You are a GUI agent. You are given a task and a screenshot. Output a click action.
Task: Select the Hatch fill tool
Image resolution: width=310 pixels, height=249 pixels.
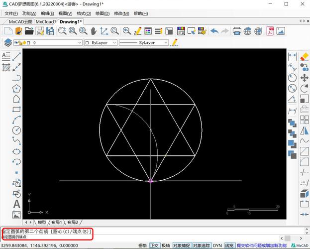[x=6, y=67]
